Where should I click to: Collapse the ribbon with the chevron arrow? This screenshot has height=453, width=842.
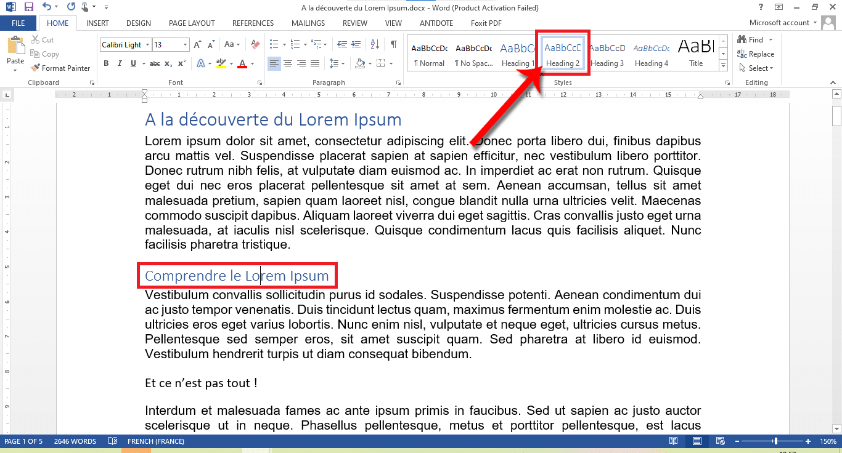click(834, 82)
